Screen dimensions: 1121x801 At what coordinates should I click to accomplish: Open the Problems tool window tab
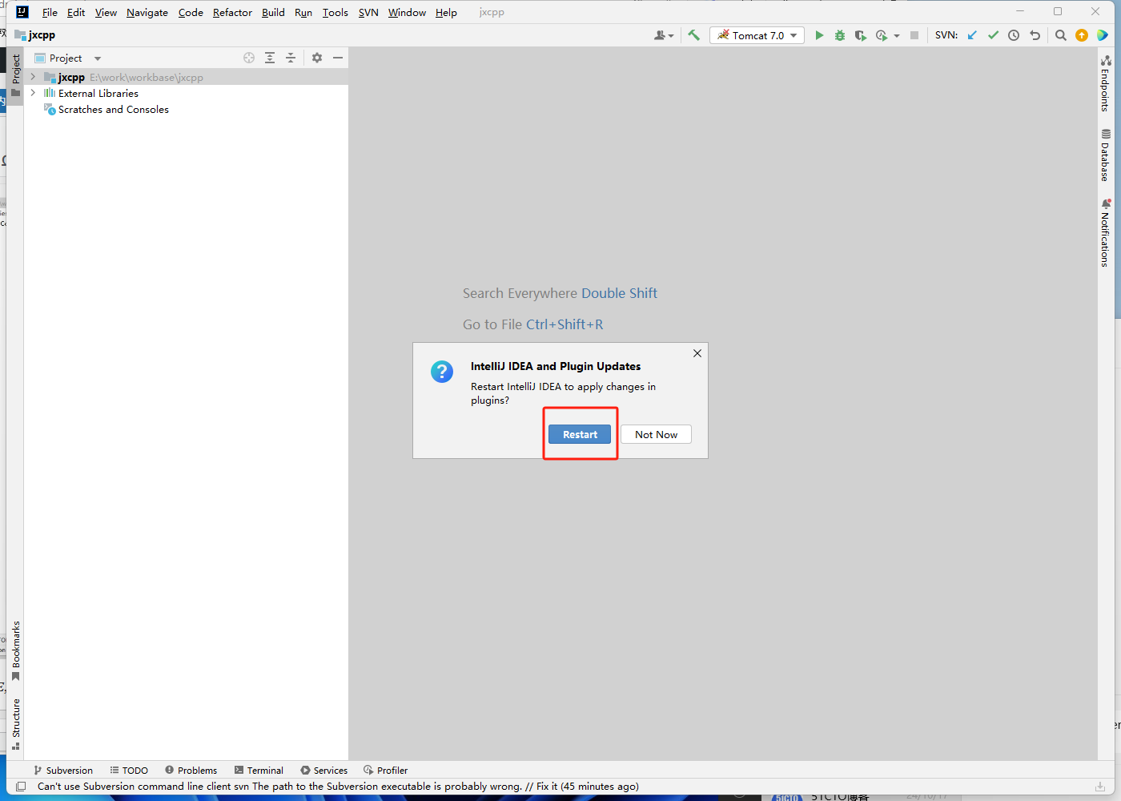coord(191,771)
